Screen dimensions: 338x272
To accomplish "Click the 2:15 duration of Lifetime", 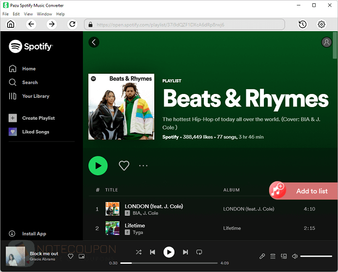I will (x=309, y=228).
